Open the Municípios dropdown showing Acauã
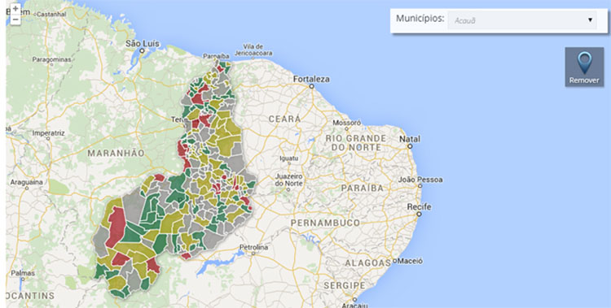Viewport: 611px width, 308px height. click(x=521, y=20)
